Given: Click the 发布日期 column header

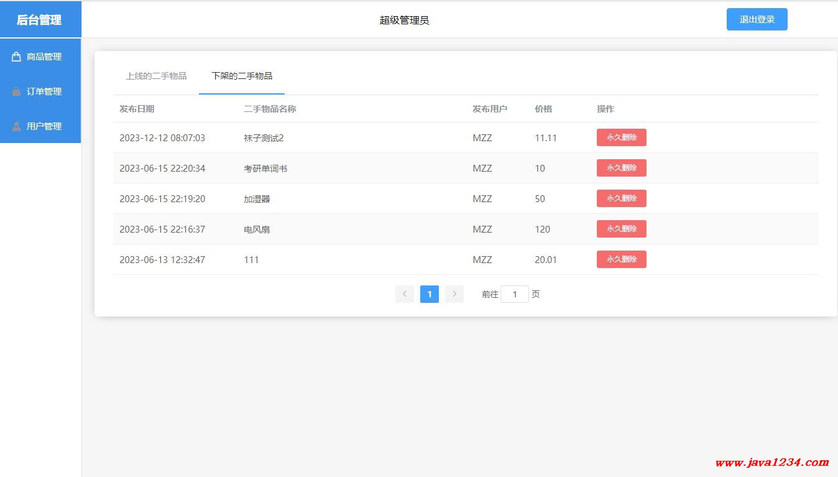Looking at the screenshot, I should 137,109.
